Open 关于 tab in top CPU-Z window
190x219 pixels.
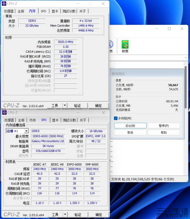pyautogui.click(x=82, y=11)
